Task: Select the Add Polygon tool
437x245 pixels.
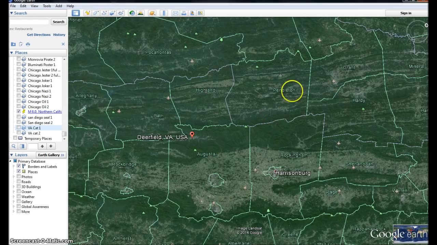Action: [x=96, y=13]
